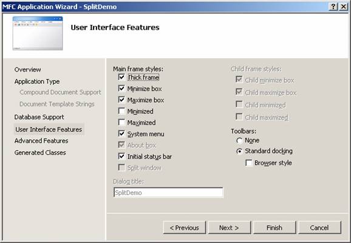This screenshot has height=243, width=351.
Task: Enable Browser style toolbar checkbox
Action: [x=249, y=163]
